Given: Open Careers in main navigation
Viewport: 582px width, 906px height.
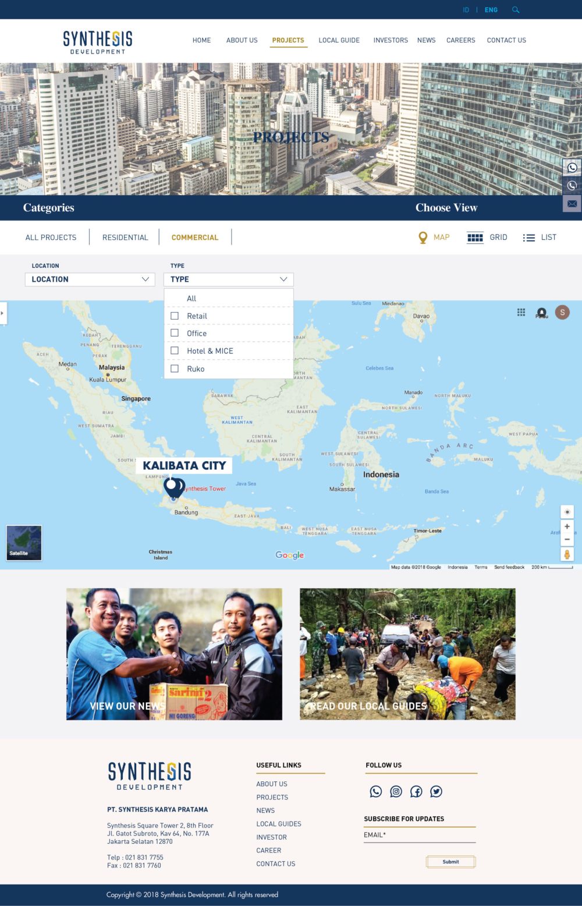Looking at the screenshot, I should [461, 40].
